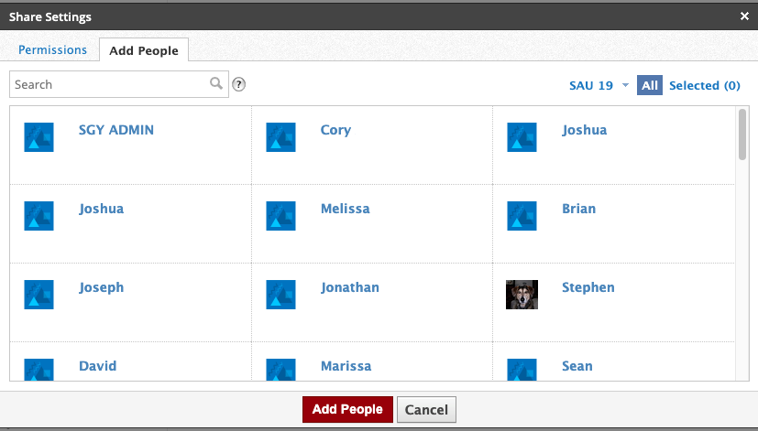Click the arrow beside SAU 19
The height and width of the screenshot is (431, 758).
625,85
